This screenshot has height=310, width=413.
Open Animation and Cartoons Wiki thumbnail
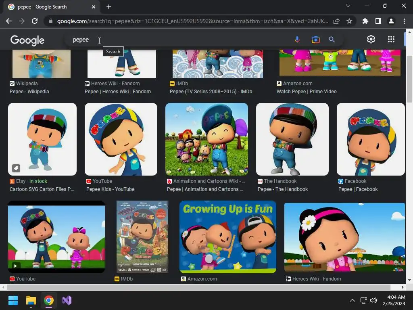[x=206, y=139]
